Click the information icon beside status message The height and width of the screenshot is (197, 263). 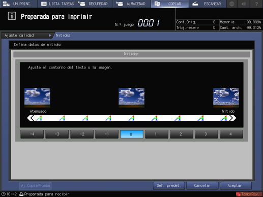tap(12, 16)
